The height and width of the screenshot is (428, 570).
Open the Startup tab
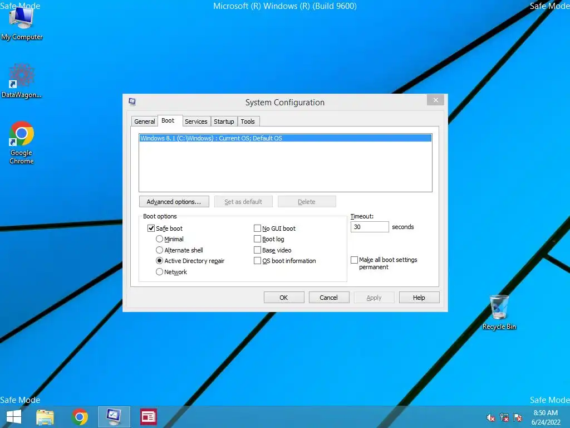coord(224,121)
